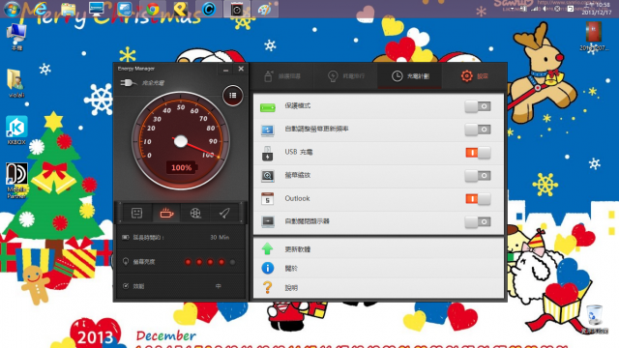The height and width of the screenshot is (348, 619).
Task: Toggle the blue monitor refresh row switch
Action: 478,130
